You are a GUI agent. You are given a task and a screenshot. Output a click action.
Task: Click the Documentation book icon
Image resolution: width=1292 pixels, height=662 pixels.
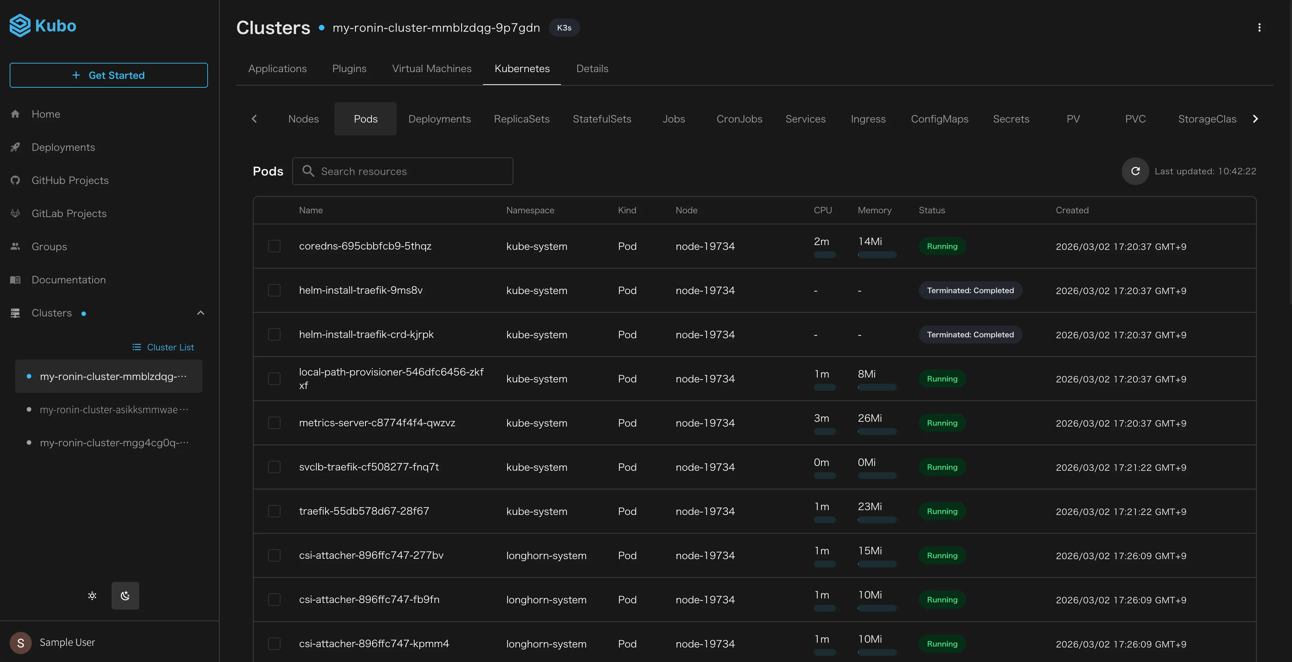16,280
